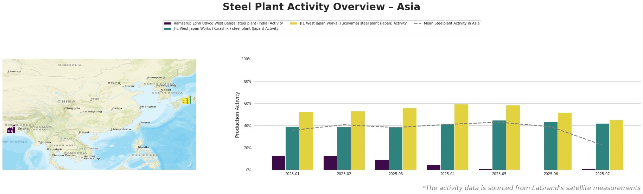The width and height of the screenshot is (643, 194).
Task: Click the dashed Mean Steelplant Activity legend line
Action: click(418, 23)
